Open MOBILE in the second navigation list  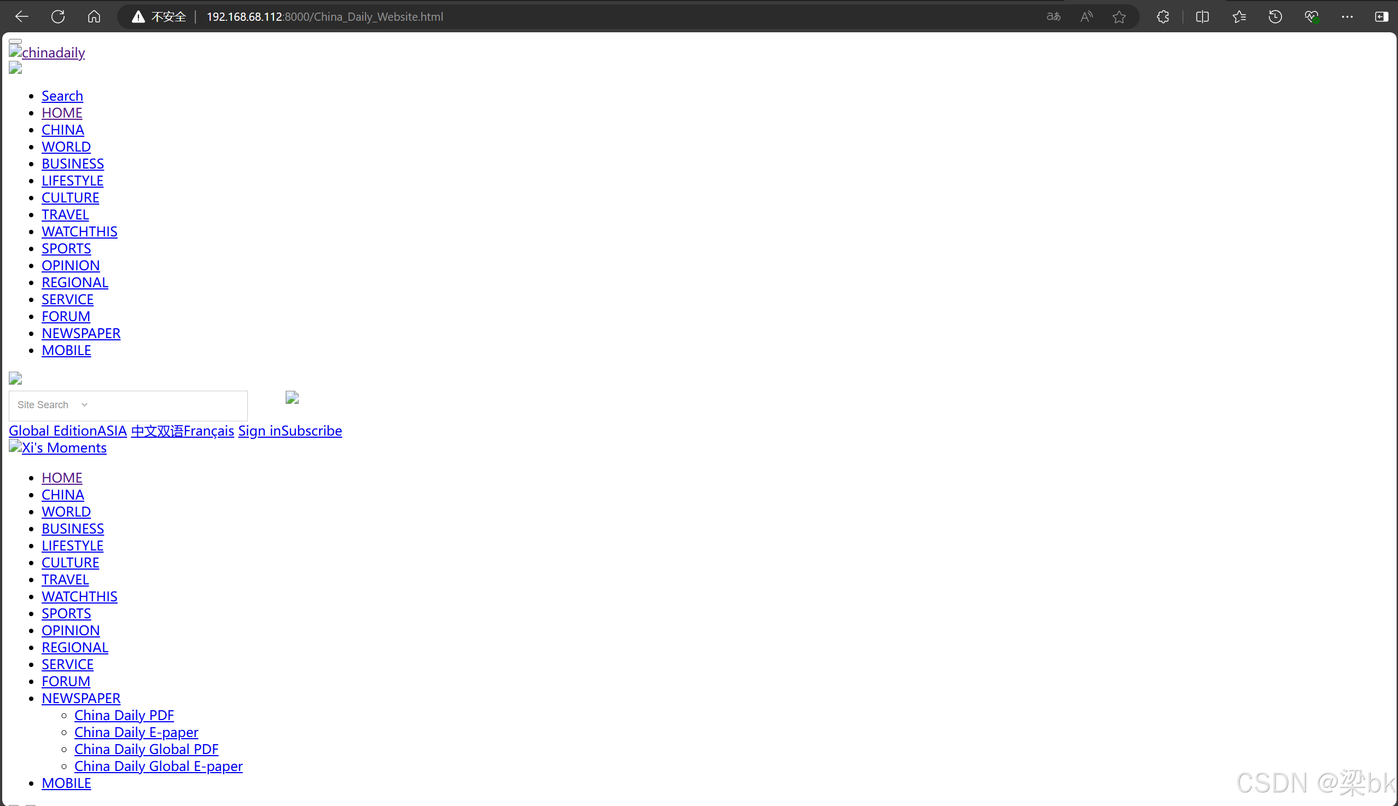(x=66, y=784)
